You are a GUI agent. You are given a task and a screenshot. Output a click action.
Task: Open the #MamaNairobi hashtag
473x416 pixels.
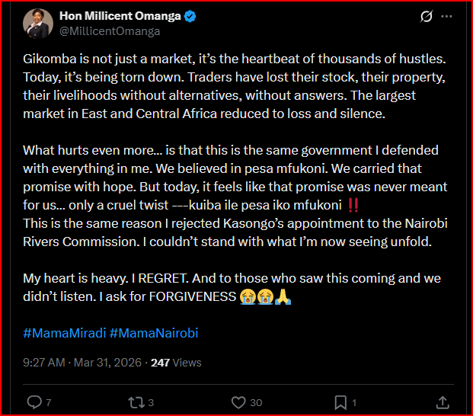pos(154,333)
